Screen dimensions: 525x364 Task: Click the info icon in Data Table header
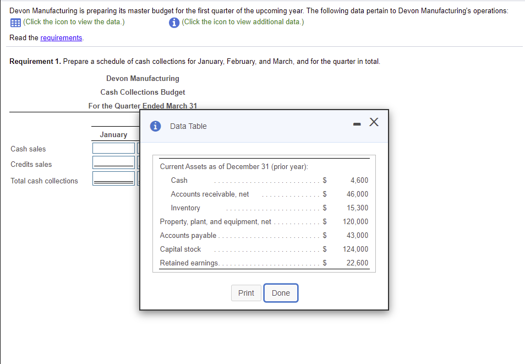[x=155, y=126]
